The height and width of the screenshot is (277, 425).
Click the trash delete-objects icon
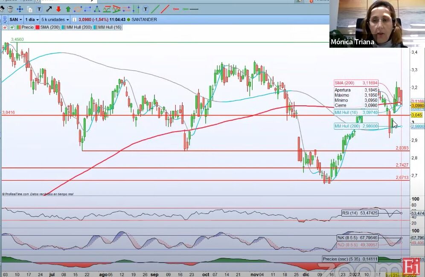[x=10, y=9]
